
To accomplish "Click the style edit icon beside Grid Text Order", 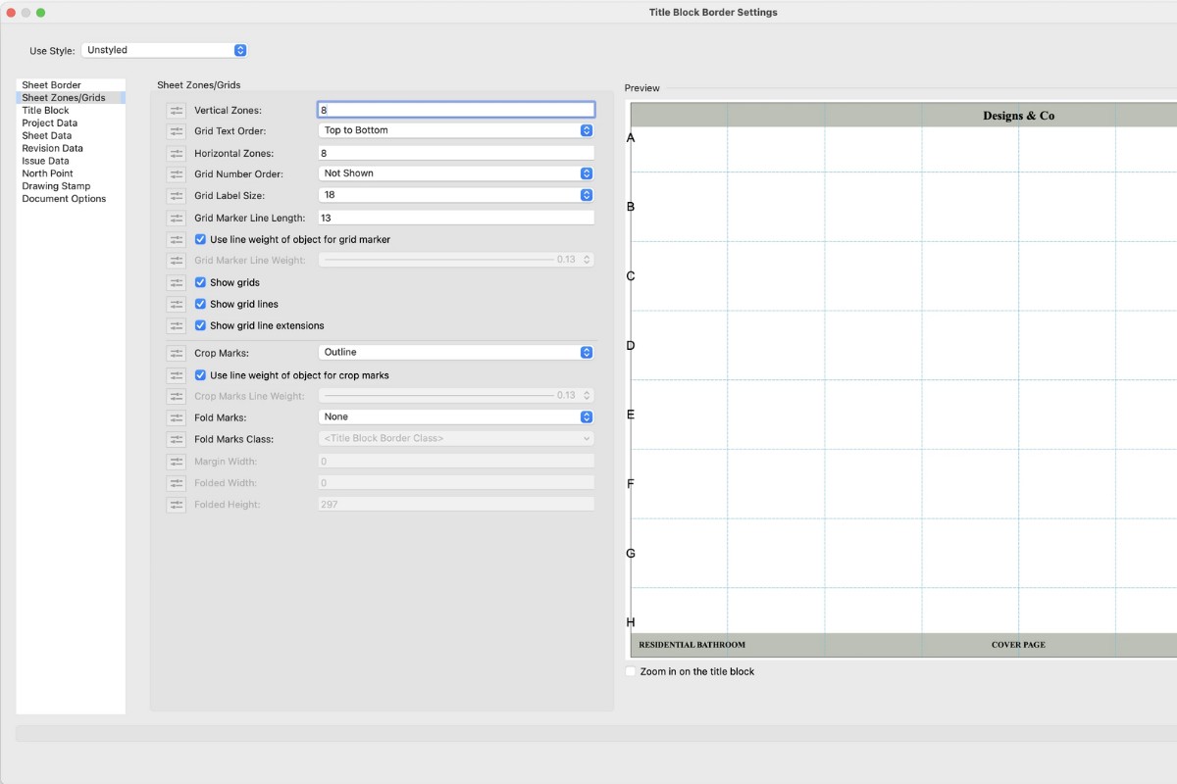I will point(176,130).
